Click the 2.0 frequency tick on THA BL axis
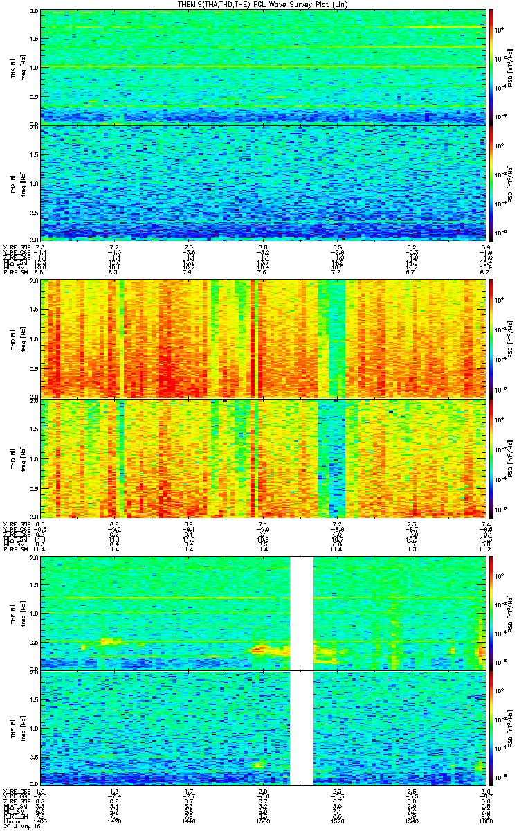The image size is (519, 831). point(33,12)
